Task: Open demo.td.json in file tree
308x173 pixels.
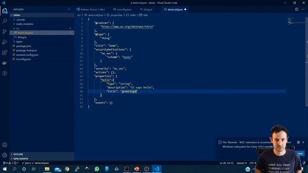Action: click(42, 33)
